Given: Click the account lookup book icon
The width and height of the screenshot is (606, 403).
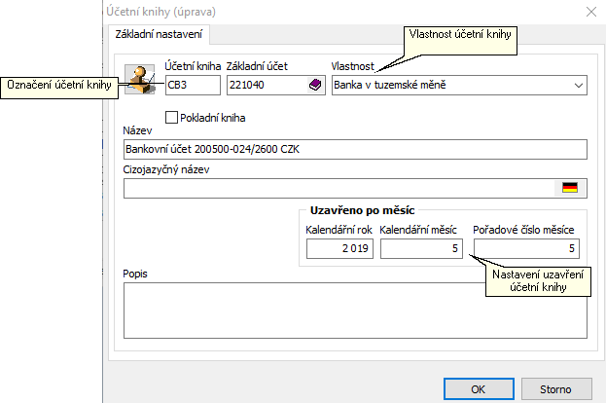Looking at the screenshot, I should [315, 85].
